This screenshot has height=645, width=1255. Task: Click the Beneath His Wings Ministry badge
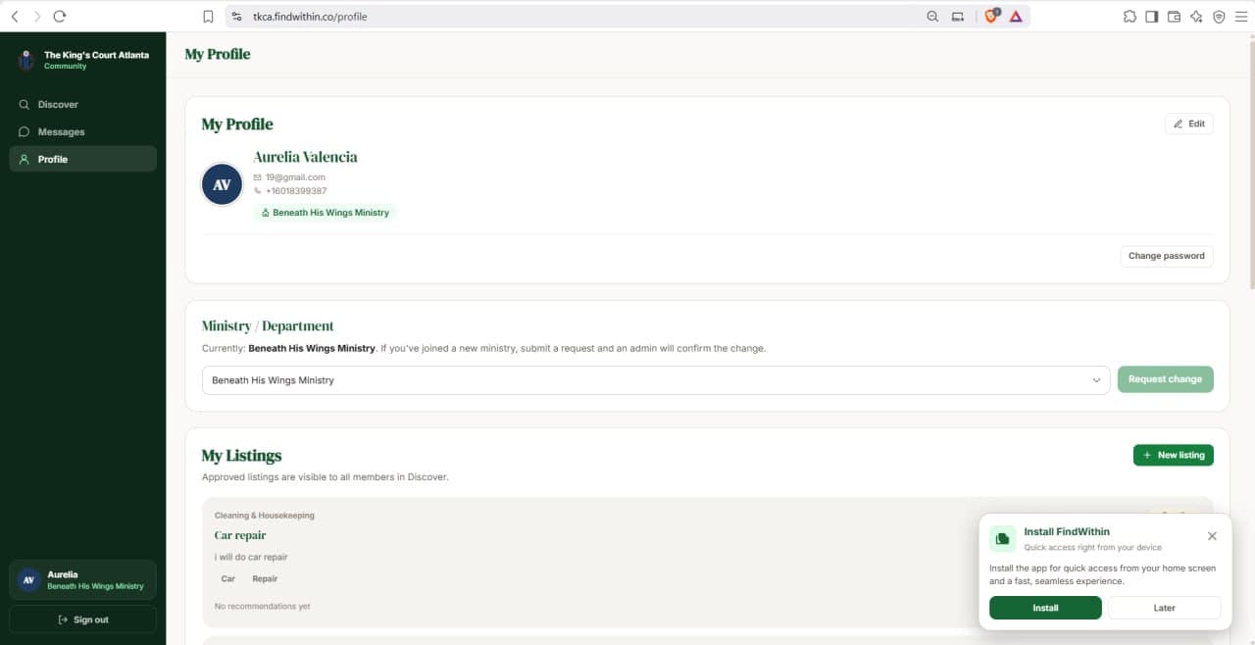pos(326,213)
